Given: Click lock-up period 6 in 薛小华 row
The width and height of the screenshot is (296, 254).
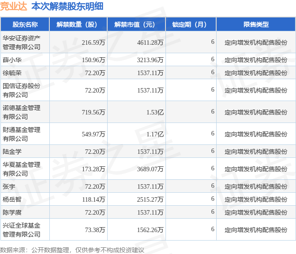Looking at the screenshot, I should pyautogui.click(x=213, y=59).
